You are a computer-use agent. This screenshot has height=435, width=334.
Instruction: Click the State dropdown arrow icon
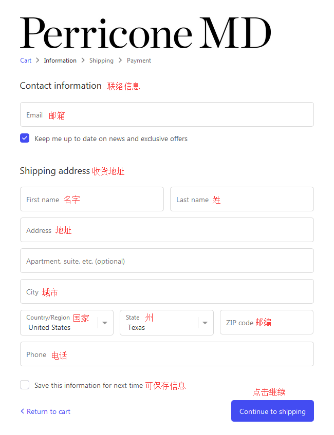click(x=205, y=323)
